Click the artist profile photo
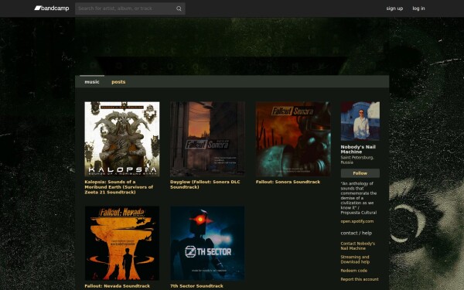 coord(360,121)
